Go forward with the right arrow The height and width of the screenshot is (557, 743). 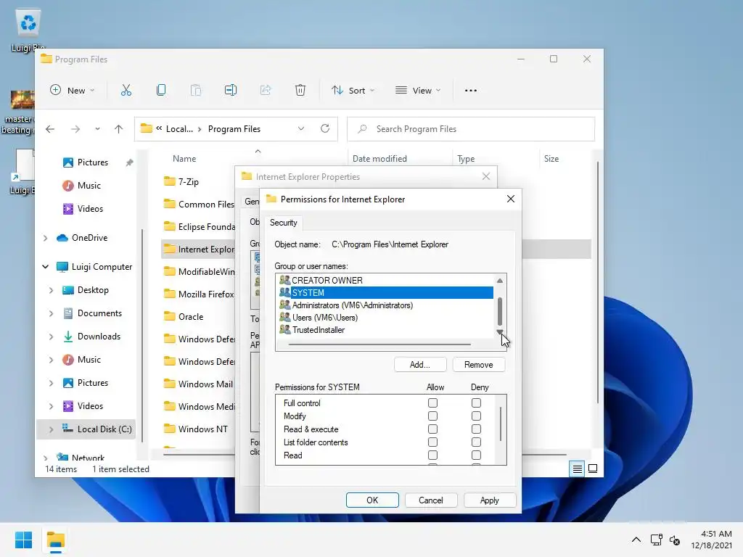75,129
